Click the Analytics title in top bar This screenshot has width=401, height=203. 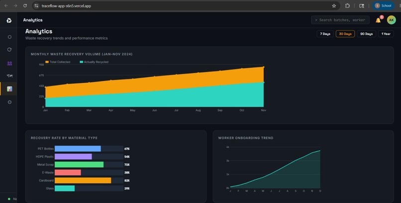(33, 20)
